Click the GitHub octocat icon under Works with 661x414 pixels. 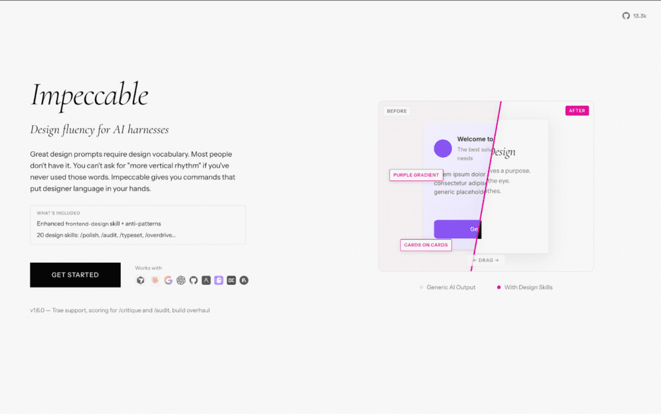point(194,280)
